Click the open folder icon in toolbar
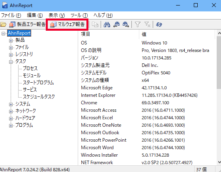 [x=3, y=24]
